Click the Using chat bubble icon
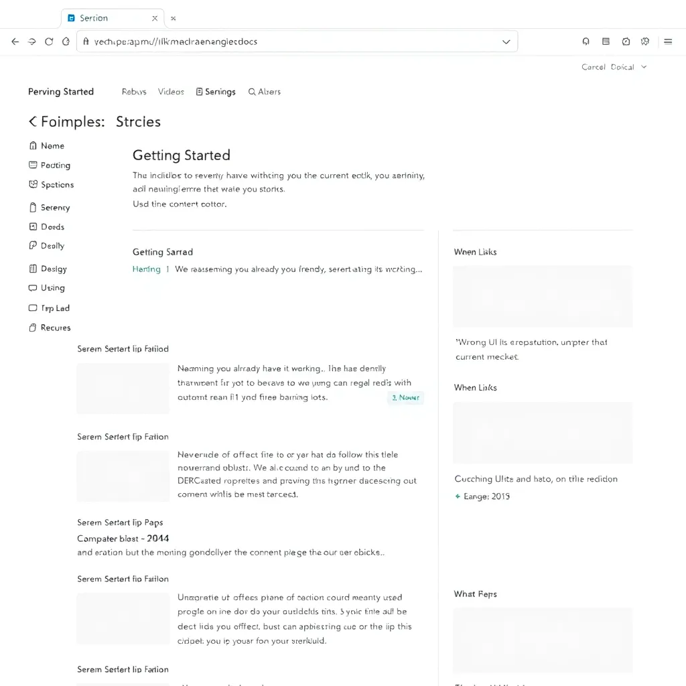The image size is (686, 686). click(x=33, y=288)
